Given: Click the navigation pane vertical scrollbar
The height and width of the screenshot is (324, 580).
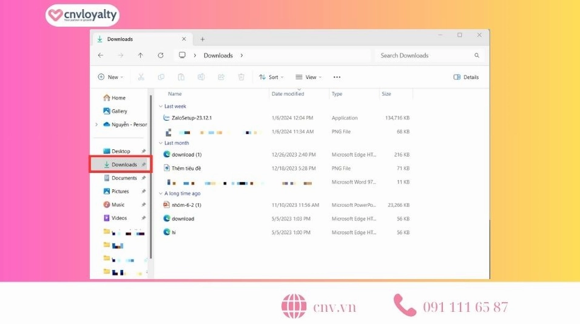Looking at the screenshot, I should click(151, 177).
